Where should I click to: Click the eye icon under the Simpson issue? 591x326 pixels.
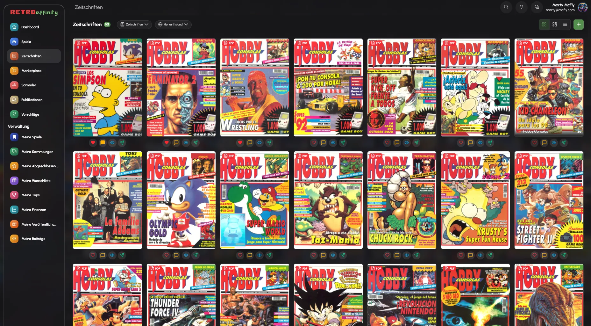tap(112, 142)
